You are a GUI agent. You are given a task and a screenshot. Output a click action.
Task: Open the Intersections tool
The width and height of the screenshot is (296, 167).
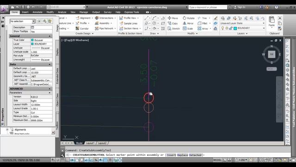pos(105,18)
